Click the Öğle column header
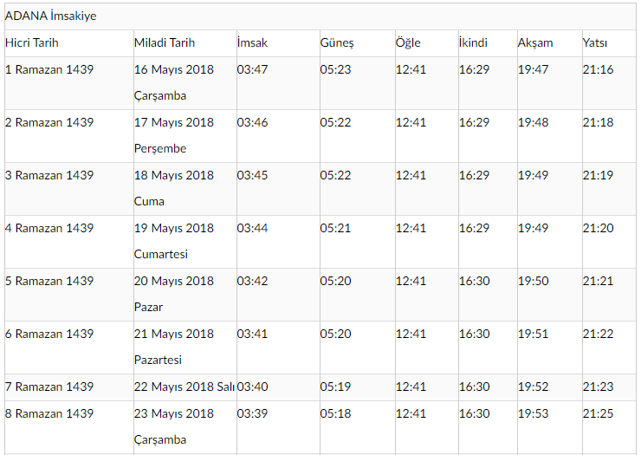 pyautogui.click(x=408, y=43)
